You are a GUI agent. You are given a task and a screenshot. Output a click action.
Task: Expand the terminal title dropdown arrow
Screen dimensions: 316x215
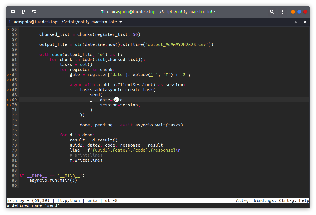[121, 22]
